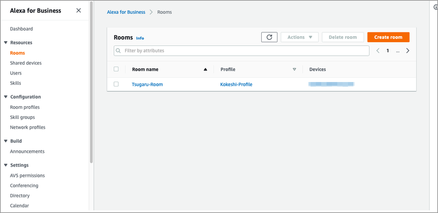Click the Alexa for Business breadcrumb

[x=126, y=12]
